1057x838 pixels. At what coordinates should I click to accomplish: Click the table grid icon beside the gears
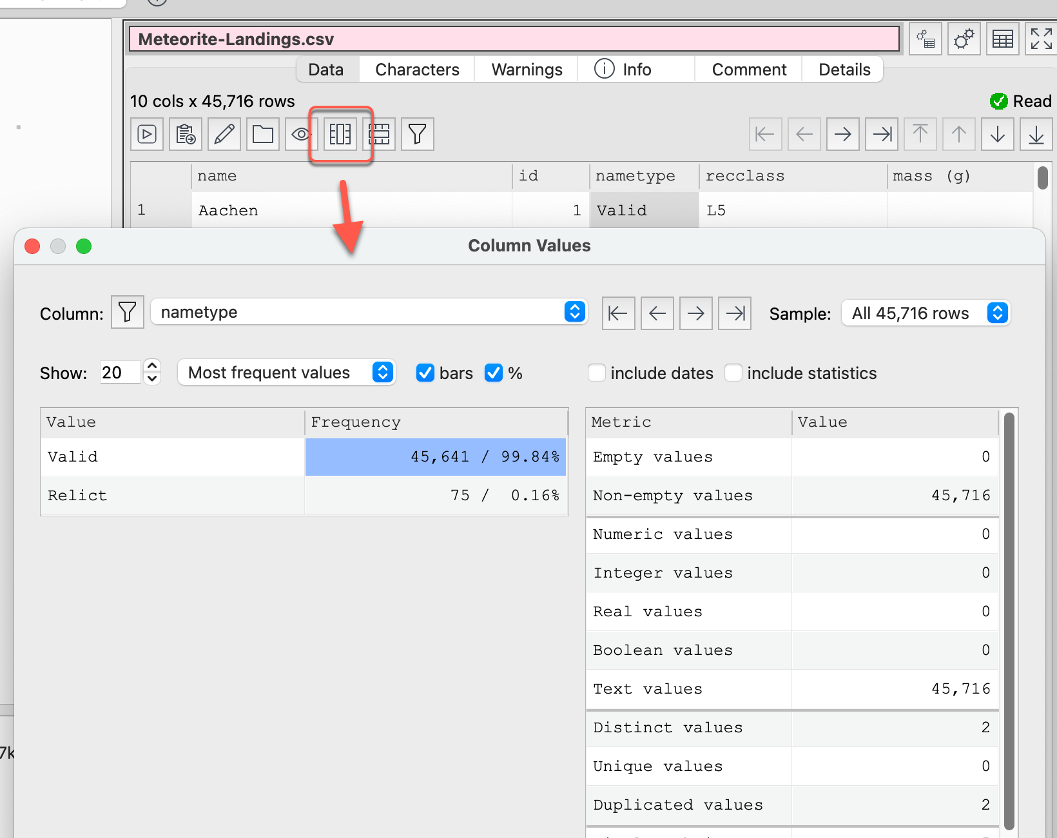(x=1003, y=39)
